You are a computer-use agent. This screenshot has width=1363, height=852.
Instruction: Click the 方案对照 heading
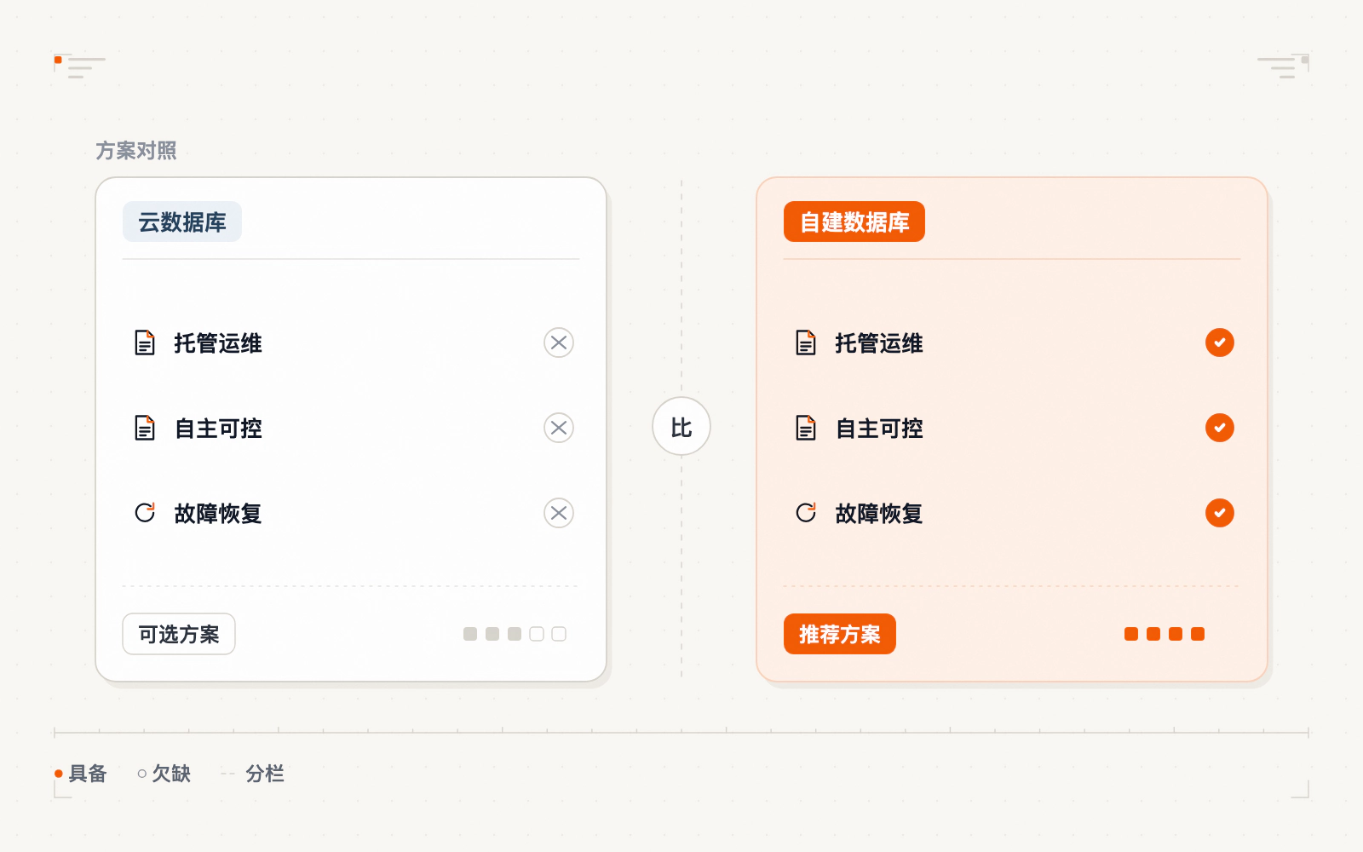pos(136,151)
